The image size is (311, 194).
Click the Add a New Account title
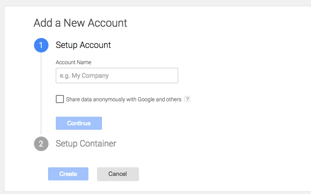click(80, 23)
